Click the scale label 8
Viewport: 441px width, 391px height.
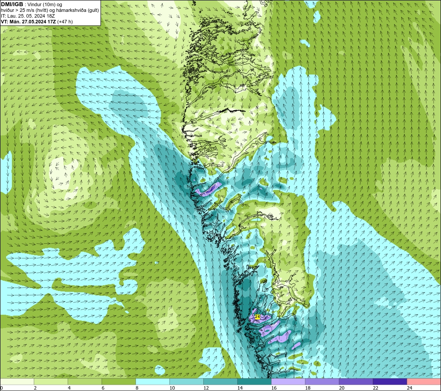(x=137, y=388)
